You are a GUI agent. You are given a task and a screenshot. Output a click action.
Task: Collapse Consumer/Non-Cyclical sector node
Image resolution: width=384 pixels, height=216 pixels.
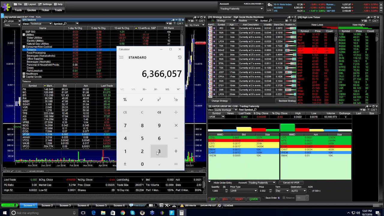24,47
